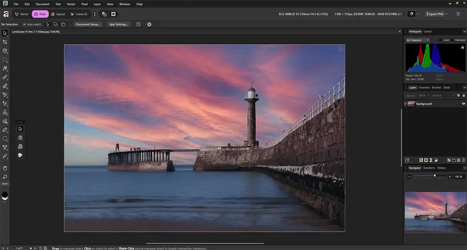Click the live filter hourglass icon in Layers panel
The width and height of the screenshot is (467, 250).
(x=430, y=160)
